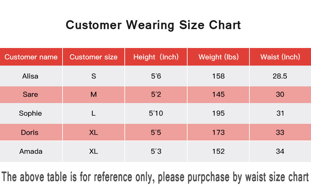Image resolution: width=311 pixels, height=192 pixels.
Task: Select the Height (Inch) column header
Action: tap(156, 57)
